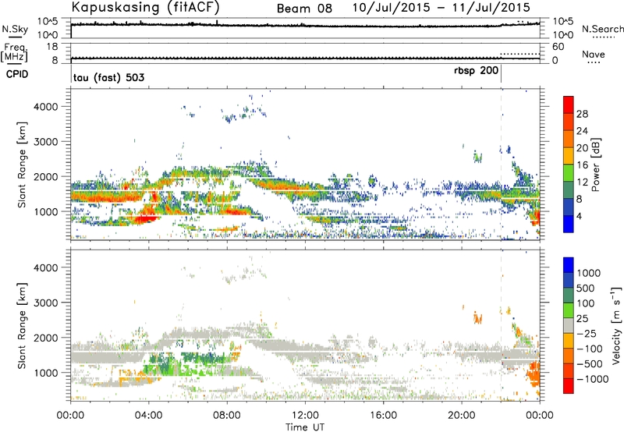The width and height of the screenshot is (624, 432).
Task: Click the Velocity [m s-1] colorbar title
Action: 616,325
